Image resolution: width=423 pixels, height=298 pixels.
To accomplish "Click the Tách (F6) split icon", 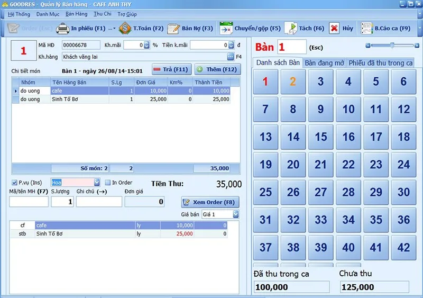I will coord(291,28).
